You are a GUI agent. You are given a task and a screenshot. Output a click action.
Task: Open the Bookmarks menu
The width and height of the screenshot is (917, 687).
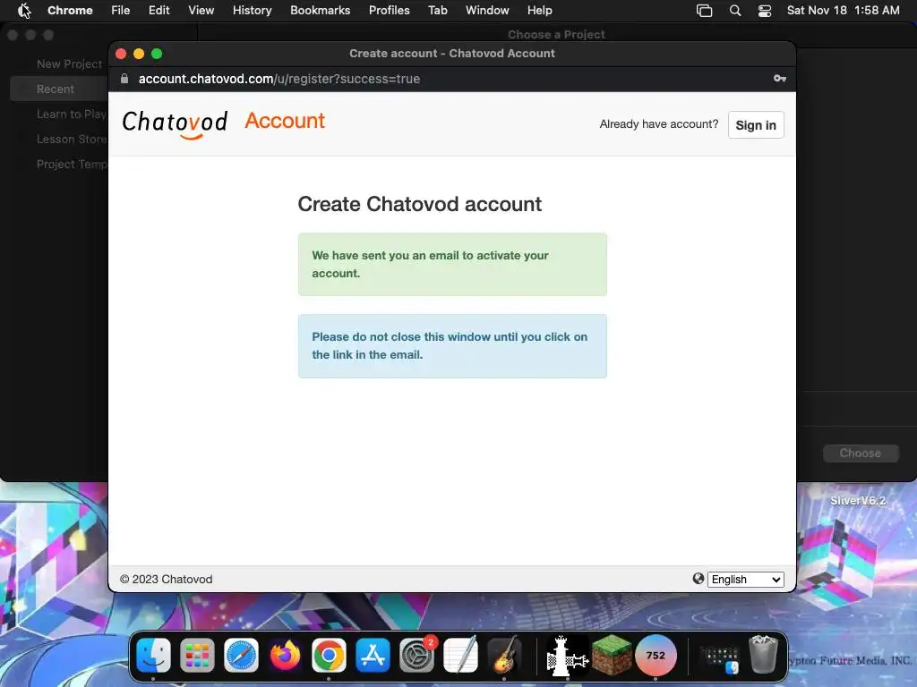320,11
